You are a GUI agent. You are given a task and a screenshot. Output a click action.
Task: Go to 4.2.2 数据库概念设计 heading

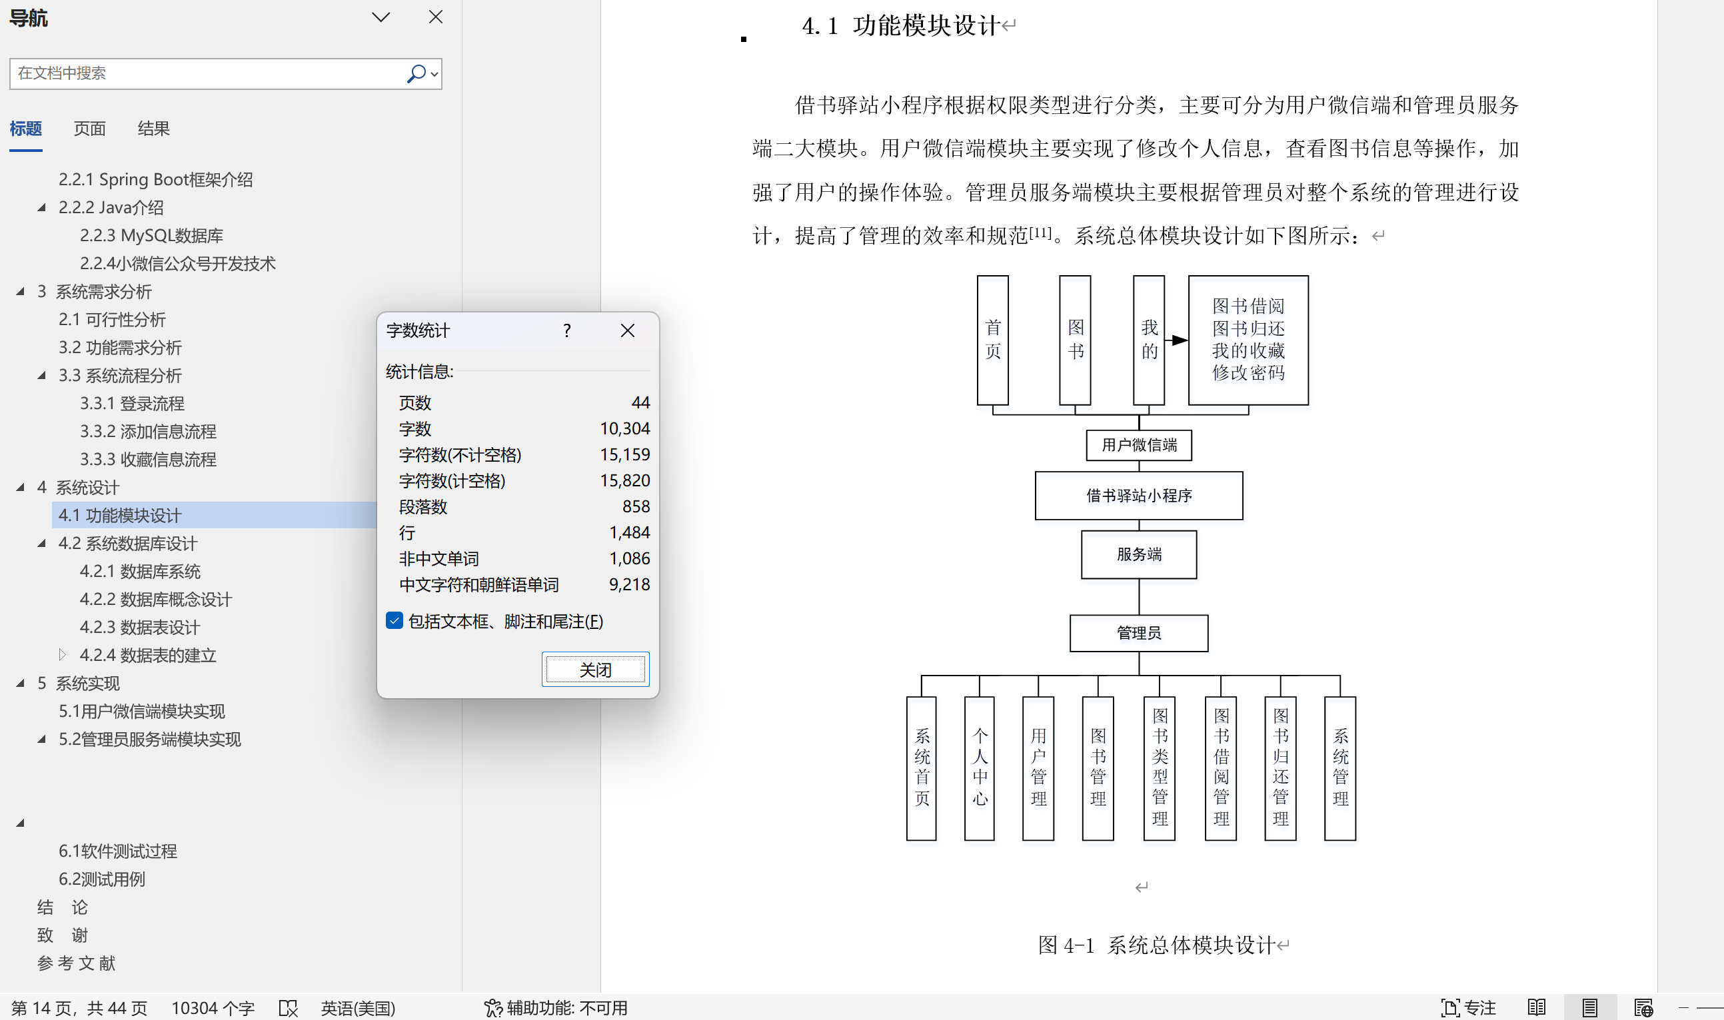click(155, 600)
